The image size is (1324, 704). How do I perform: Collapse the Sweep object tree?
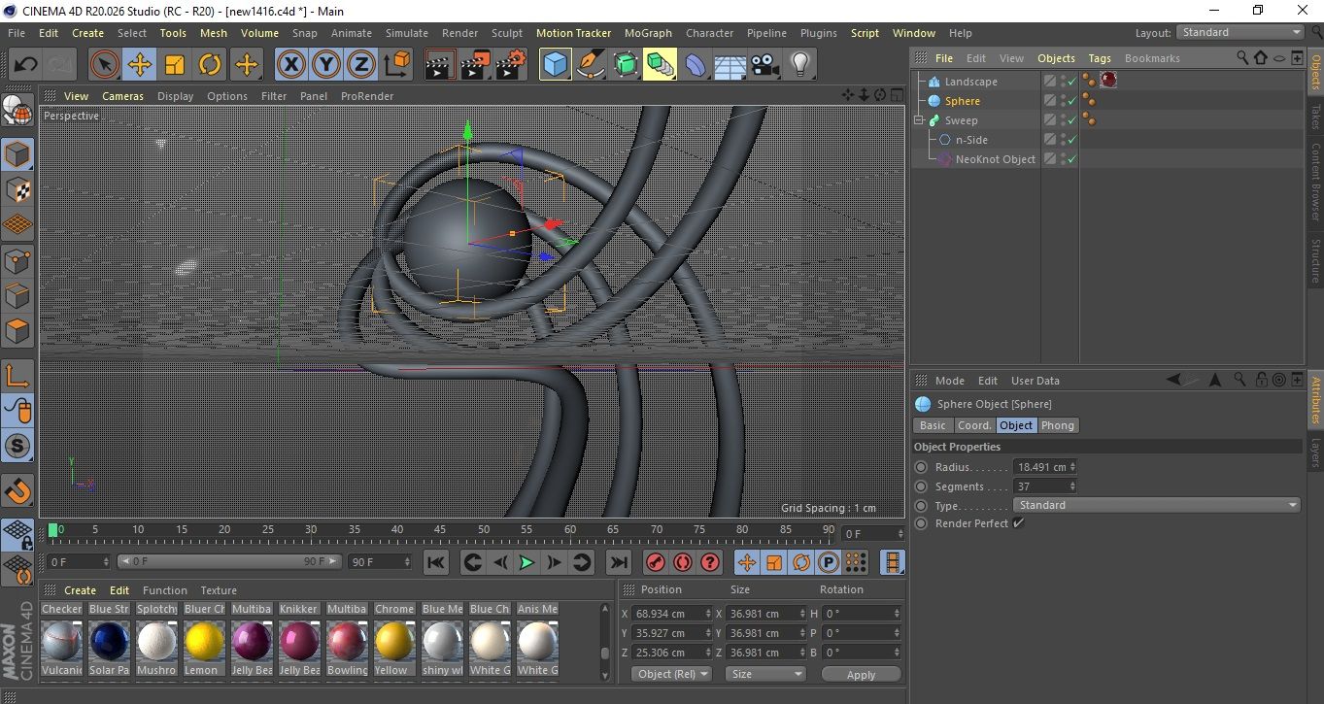[918, 120]
